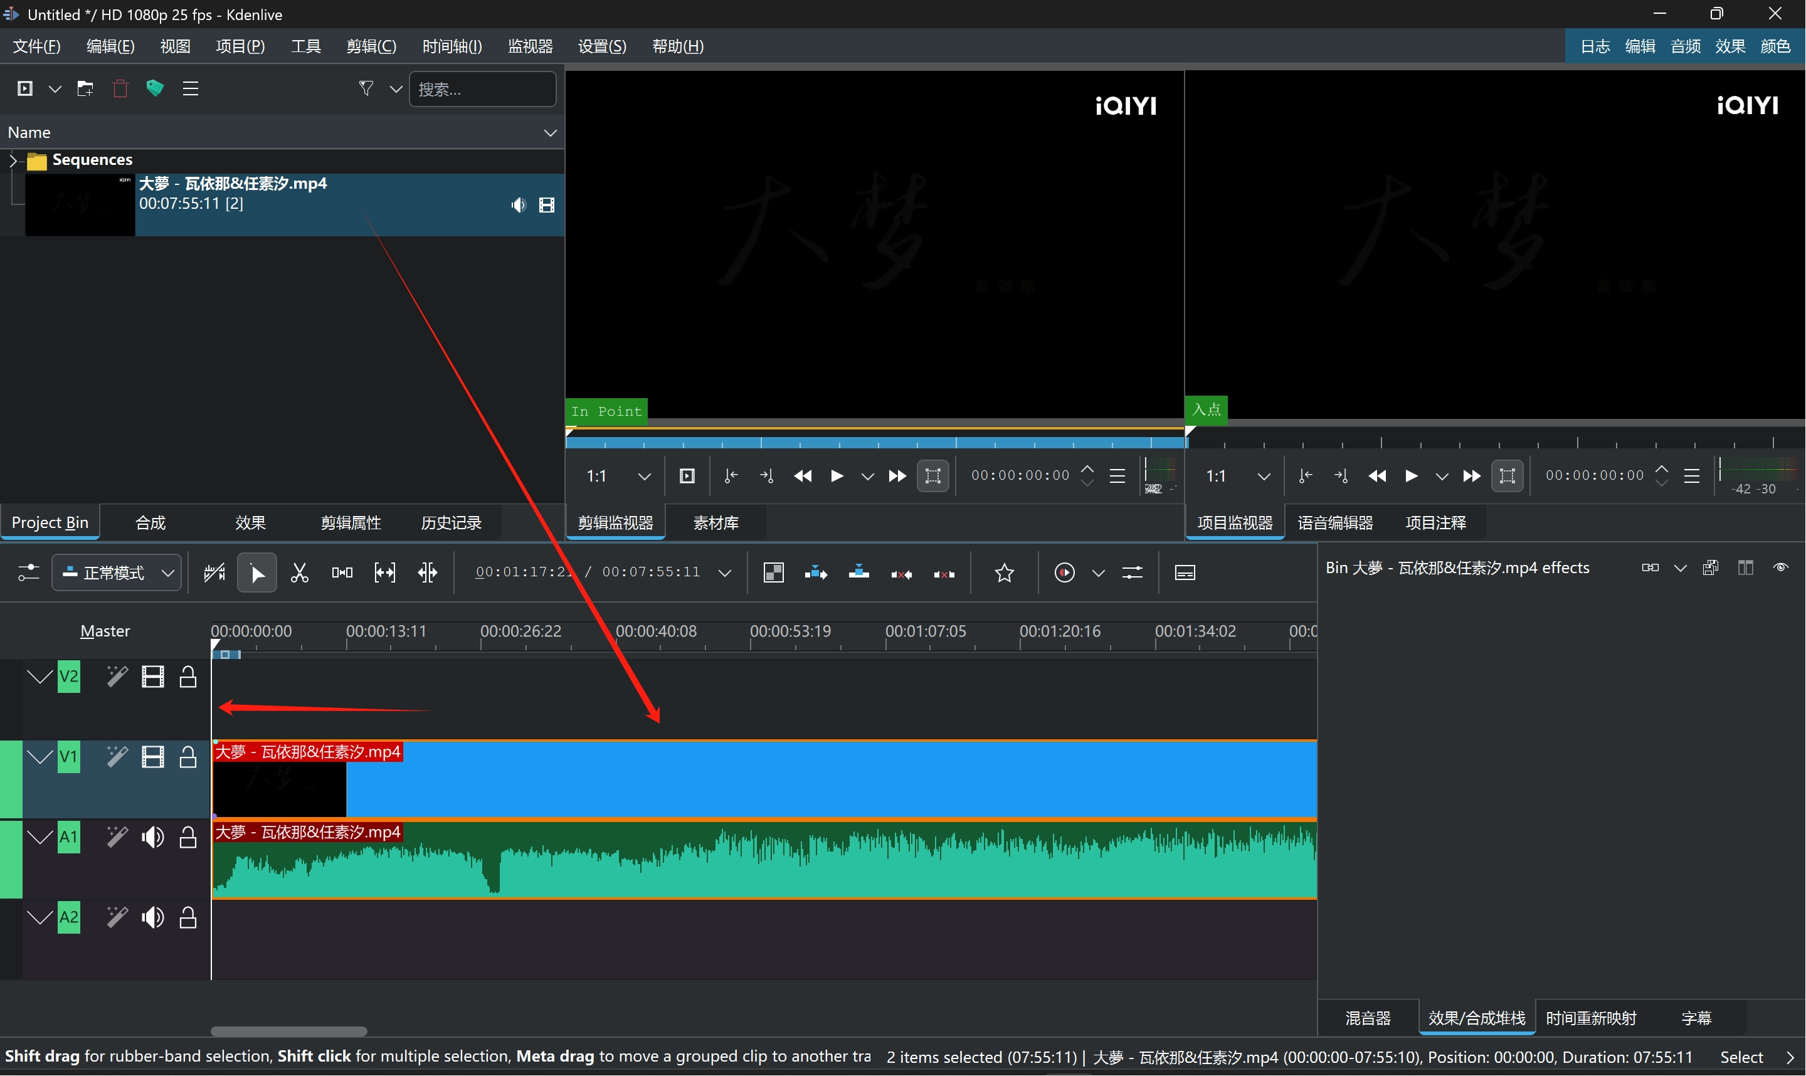Screen dimensions: 1806x1076
Task: Mute the A1 track speaker
Action: pos(152,838)
